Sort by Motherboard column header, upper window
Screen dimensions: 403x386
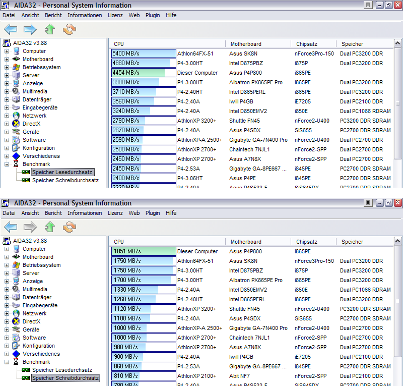point(258,44)
